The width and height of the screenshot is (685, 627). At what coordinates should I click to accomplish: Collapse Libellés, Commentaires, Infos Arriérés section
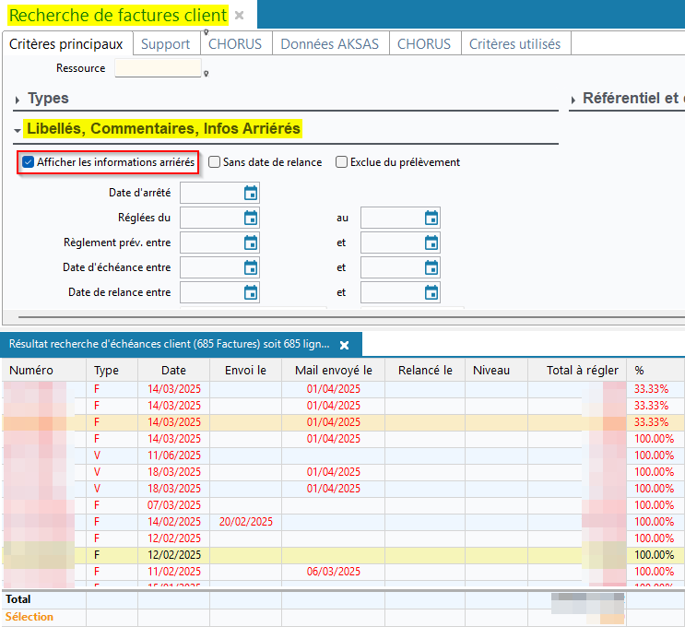click(17, 130)
